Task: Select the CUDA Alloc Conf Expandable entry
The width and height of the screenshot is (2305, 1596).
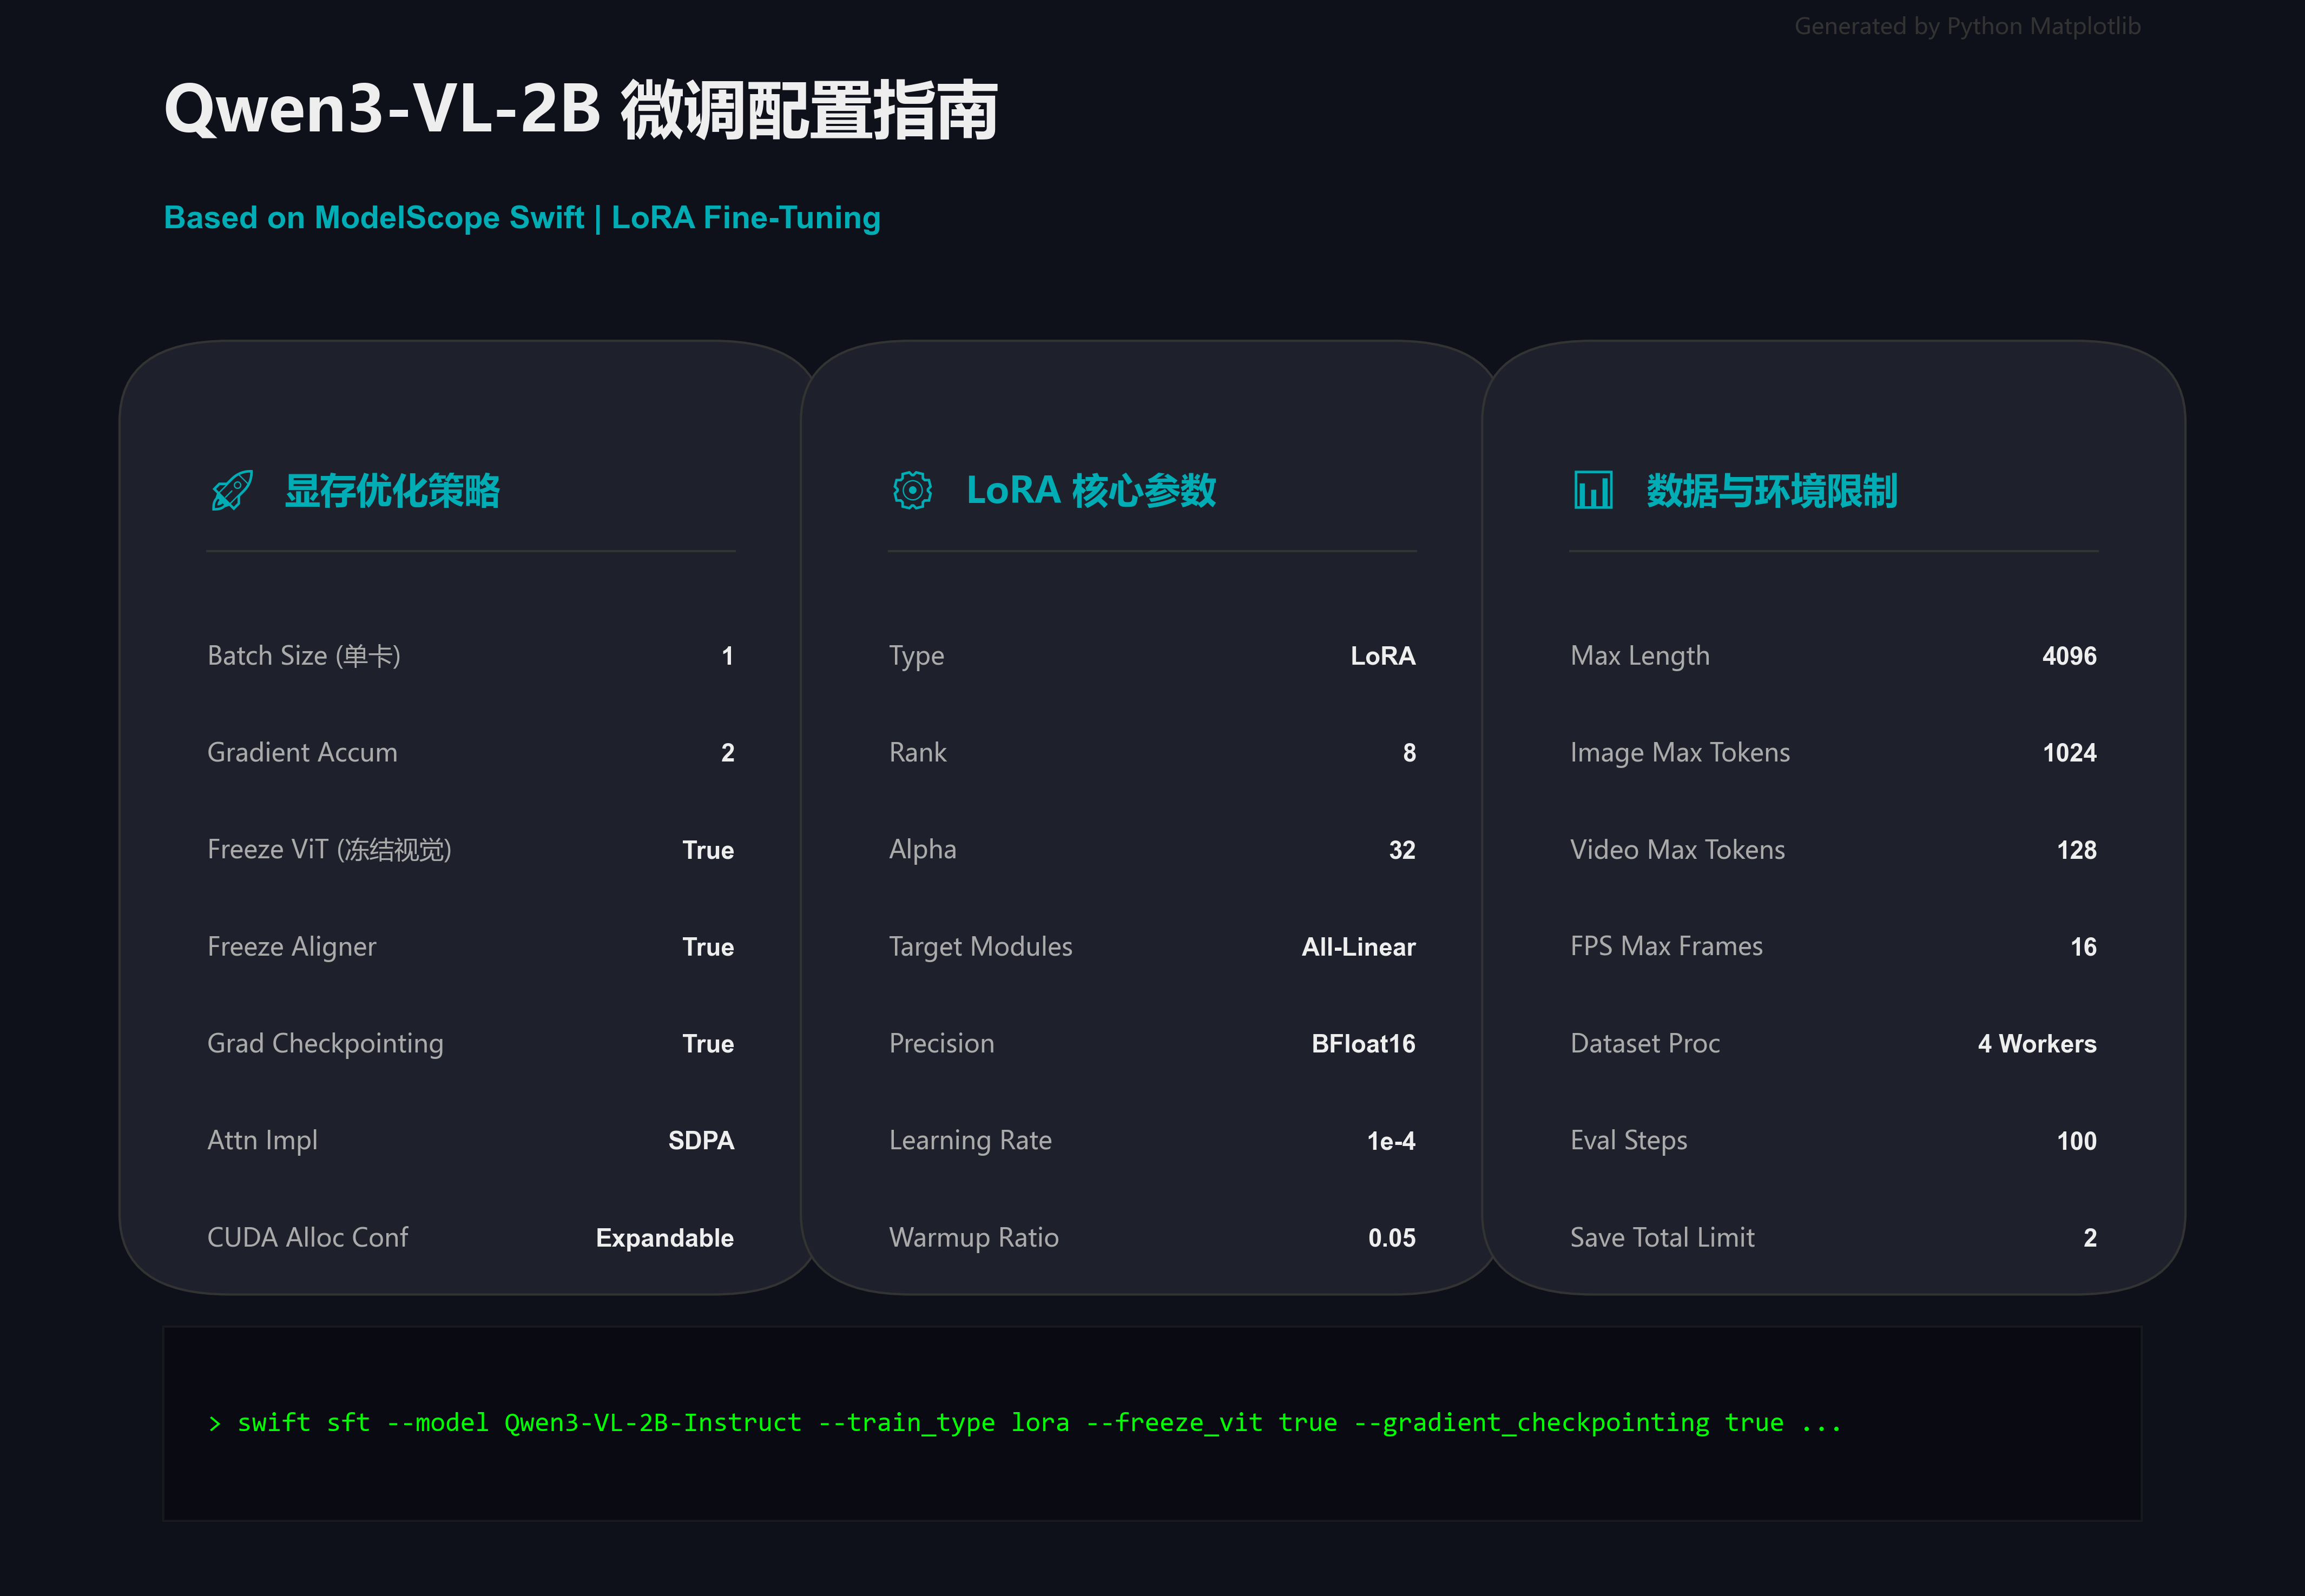Action: coord(664,1237)
